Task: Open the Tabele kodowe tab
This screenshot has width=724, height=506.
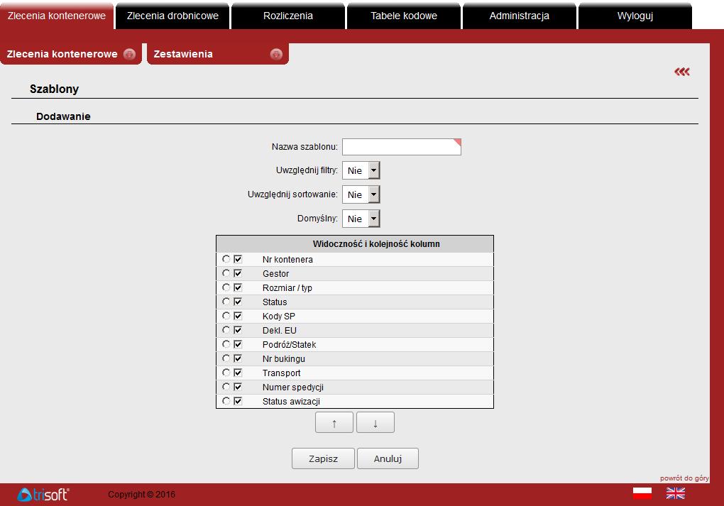Action: (404, 16)
